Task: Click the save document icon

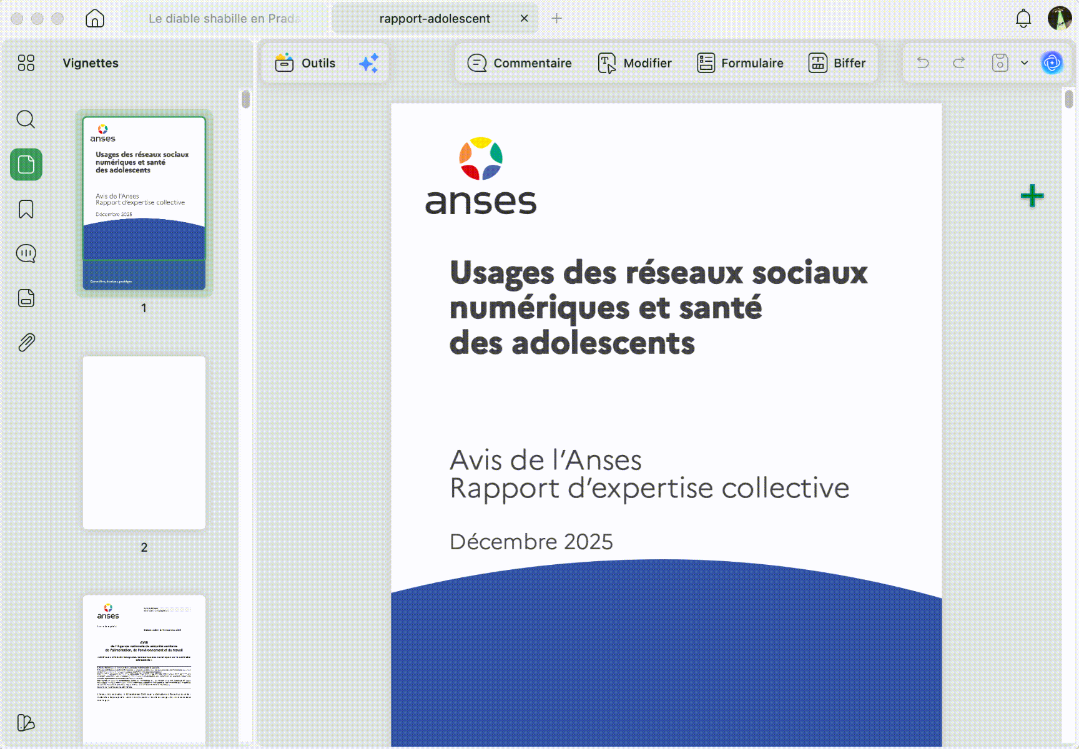Action: click(x=1000, y=63)
